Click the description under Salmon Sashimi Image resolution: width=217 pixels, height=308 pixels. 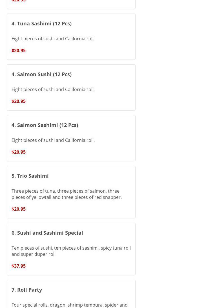(x=53, y=140)
